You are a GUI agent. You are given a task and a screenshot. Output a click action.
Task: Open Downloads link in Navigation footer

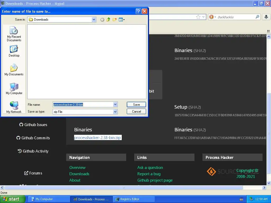[x=79, y=174]
